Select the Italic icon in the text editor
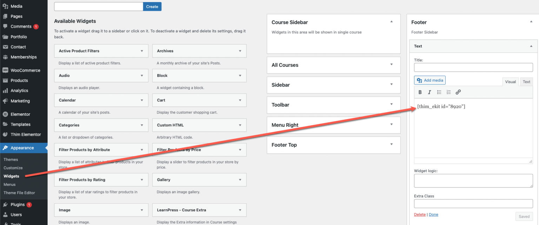The height and width of the screenshot is (225, 539). tap(430, 92)
